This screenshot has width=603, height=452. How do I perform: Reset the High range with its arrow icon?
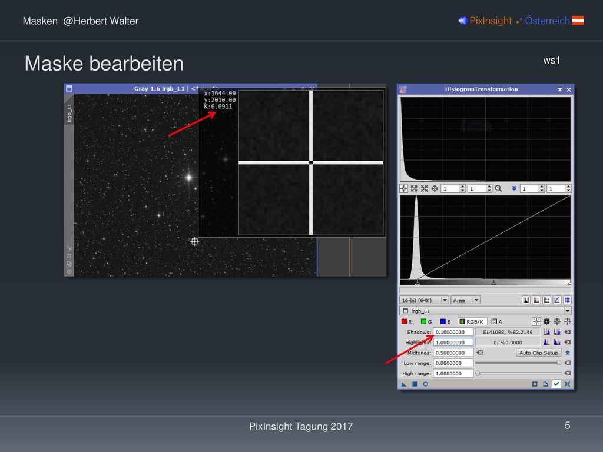(568, 373)
